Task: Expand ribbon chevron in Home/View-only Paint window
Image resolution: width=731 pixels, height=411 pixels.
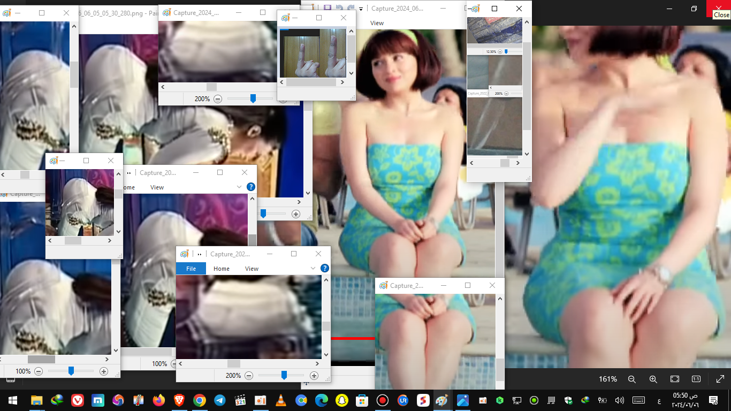Action: click(x=239, y=187)
